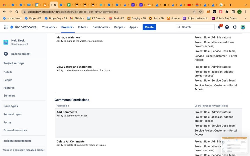Open Drops - EB bookmark
The width and height of the screenshot is (250, 156).
(x=33, y=18)
